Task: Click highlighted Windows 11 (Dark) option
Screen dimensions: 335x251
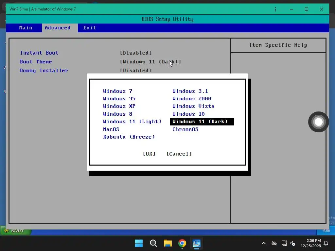Action: tap(202, 122)
